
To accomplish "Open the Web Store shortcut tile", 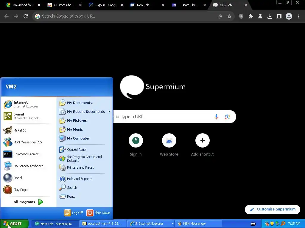I will pyautogui.click(x=169, y=145).
